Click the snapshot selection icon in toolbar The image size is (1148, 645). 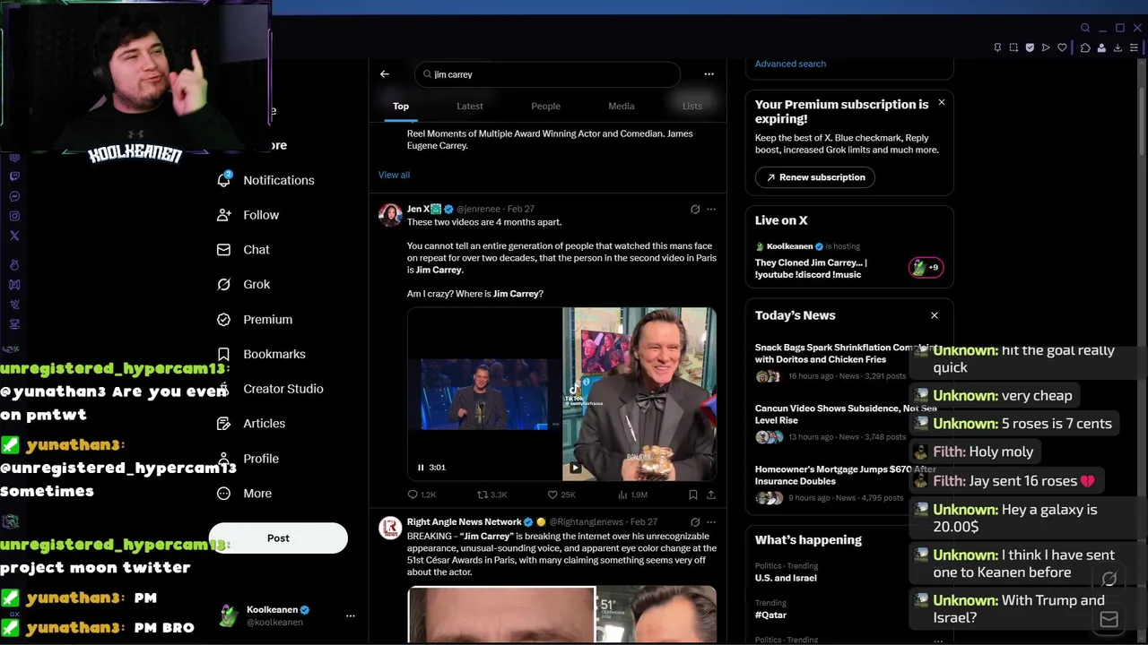(1013, 47)
